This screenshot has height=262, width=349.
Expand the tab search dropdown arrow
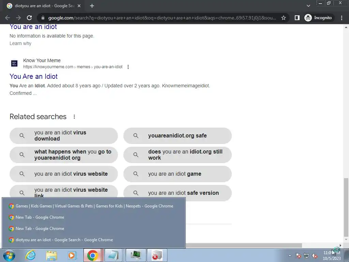[x=308, y=6]
